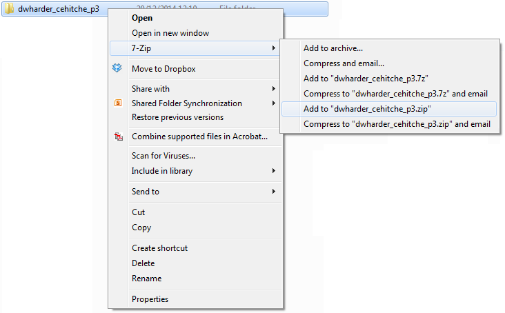Add folder to dwharder_cehitche_p3.7z

tap(361, 79)
